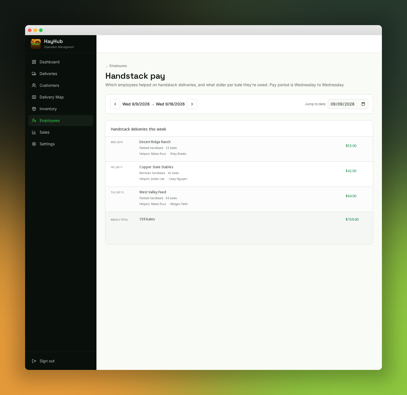This screenshot has height=395, width=407.
Task: Select the Copper State Stables delivery
Action: point(239,174)
